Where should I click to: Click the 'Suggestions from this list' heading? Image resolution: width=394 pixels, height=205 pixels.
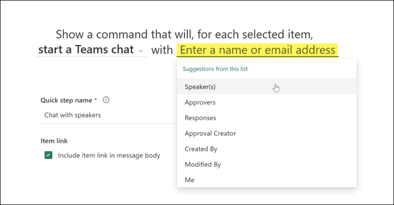tap(215, 69)
